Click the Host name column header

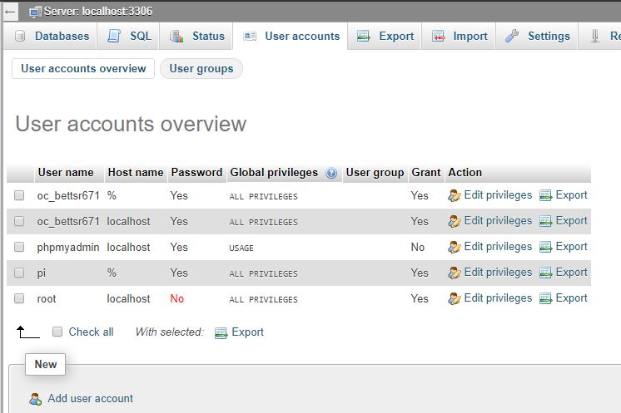(136, 172)
